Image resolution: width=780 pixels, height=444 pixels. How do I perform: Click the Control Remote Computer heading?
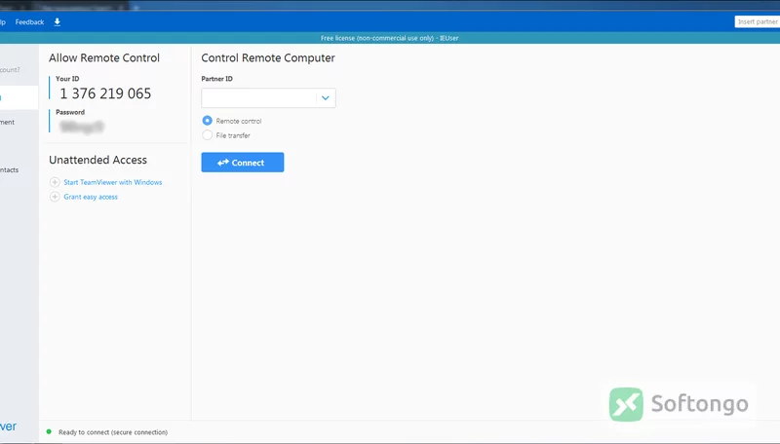[268, 58]
